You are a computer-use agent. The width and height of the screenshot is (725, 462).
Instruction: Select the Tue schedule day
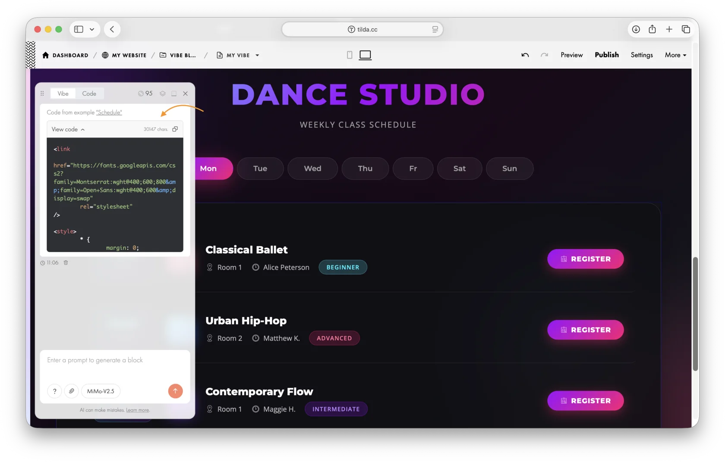pos(260,169)
